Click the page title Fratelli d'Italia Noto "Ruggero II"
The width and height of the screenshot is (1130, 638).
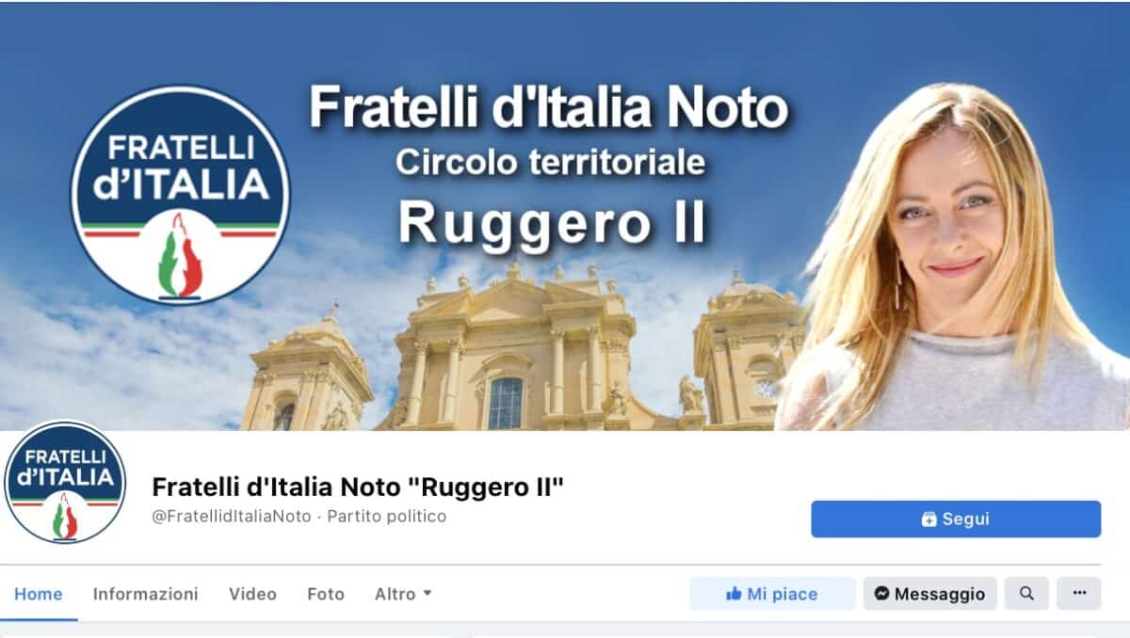(358, 486)
